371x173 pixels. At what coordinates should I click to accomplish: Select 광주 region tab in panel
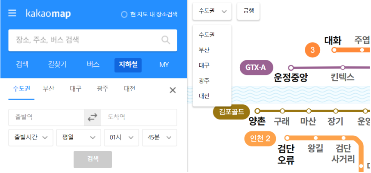[x=102, y=89]
